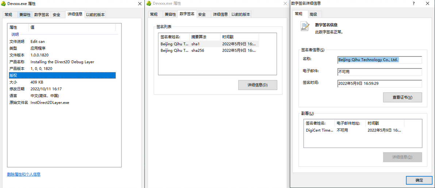Open 详细信息 tab in middle properties window
Viewport: 435px width, 188px height.
click(x=220, y=15)
